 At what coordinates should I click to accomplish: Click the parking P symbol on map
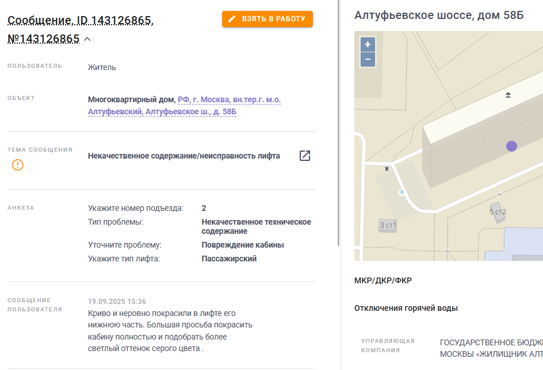pos(401,192)
